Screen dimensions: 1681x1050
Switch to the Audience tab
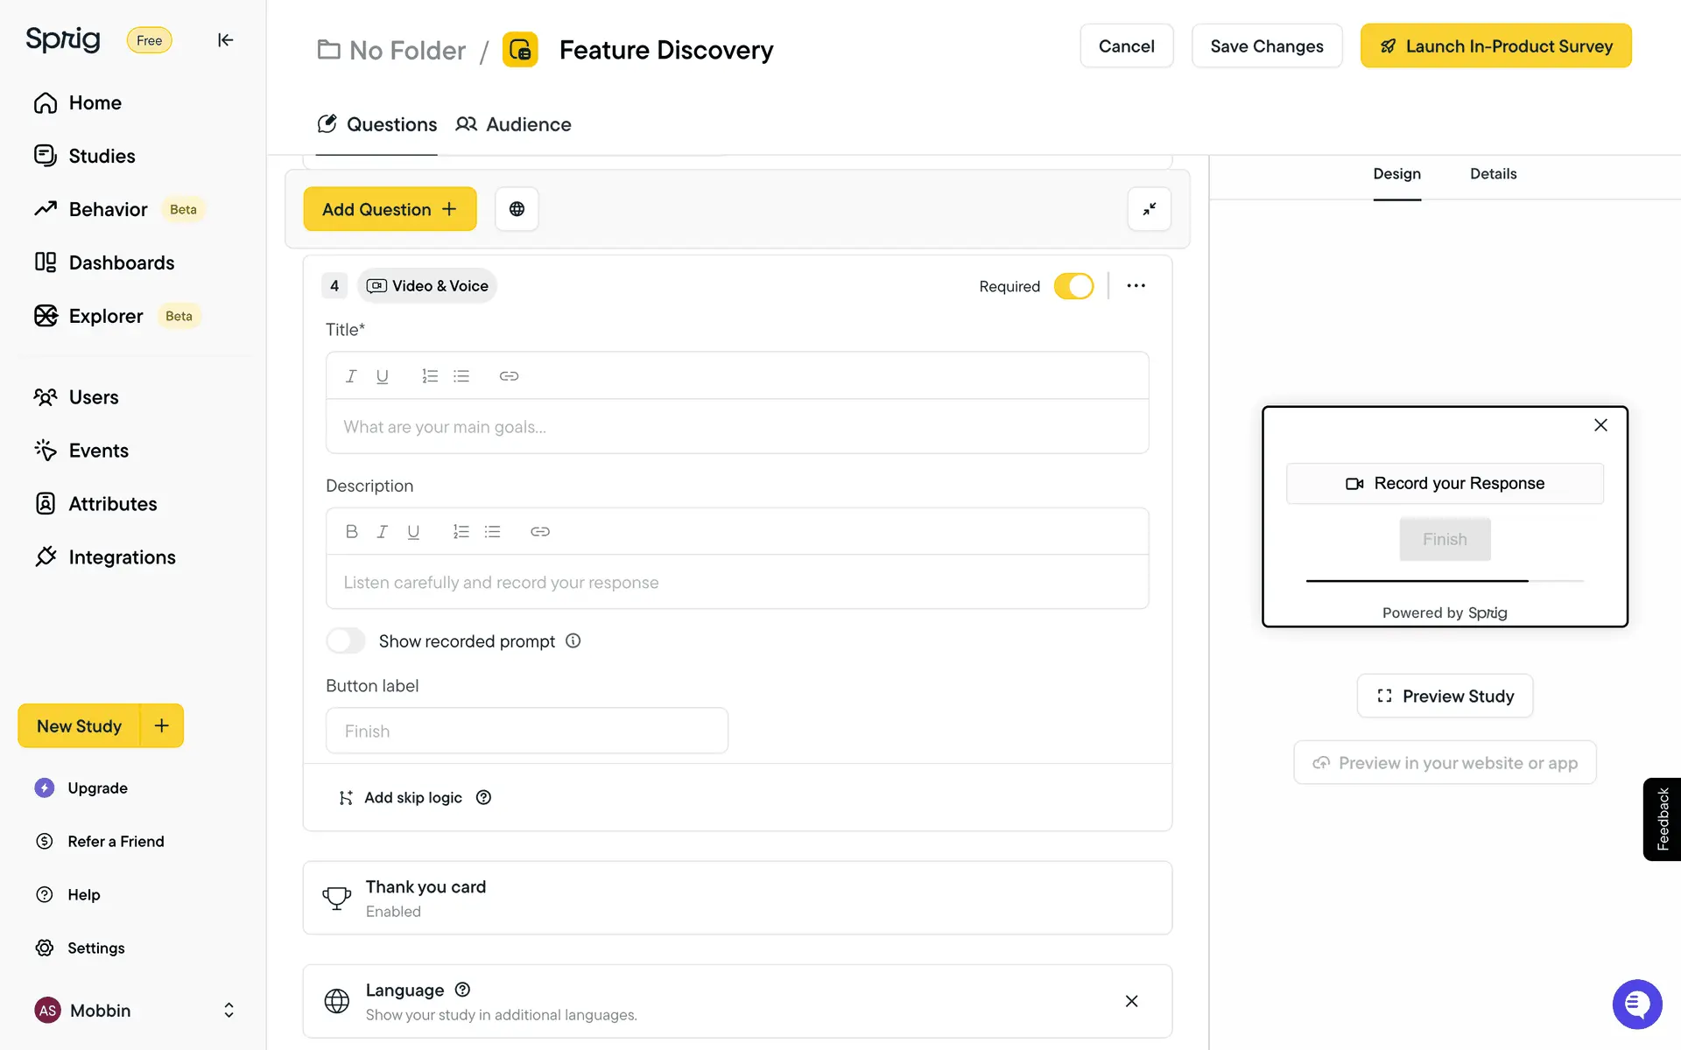click(514, 124)
